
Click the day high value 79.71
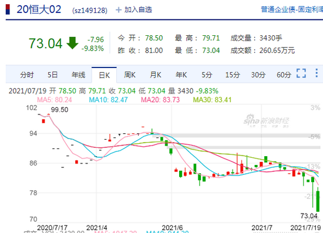point(211,38)
